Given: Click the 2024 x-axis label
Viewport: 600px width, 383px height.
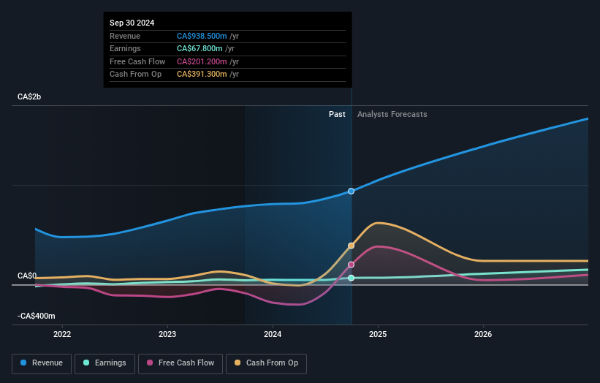Looking at the screenshot, I should (x=273, y=334).
